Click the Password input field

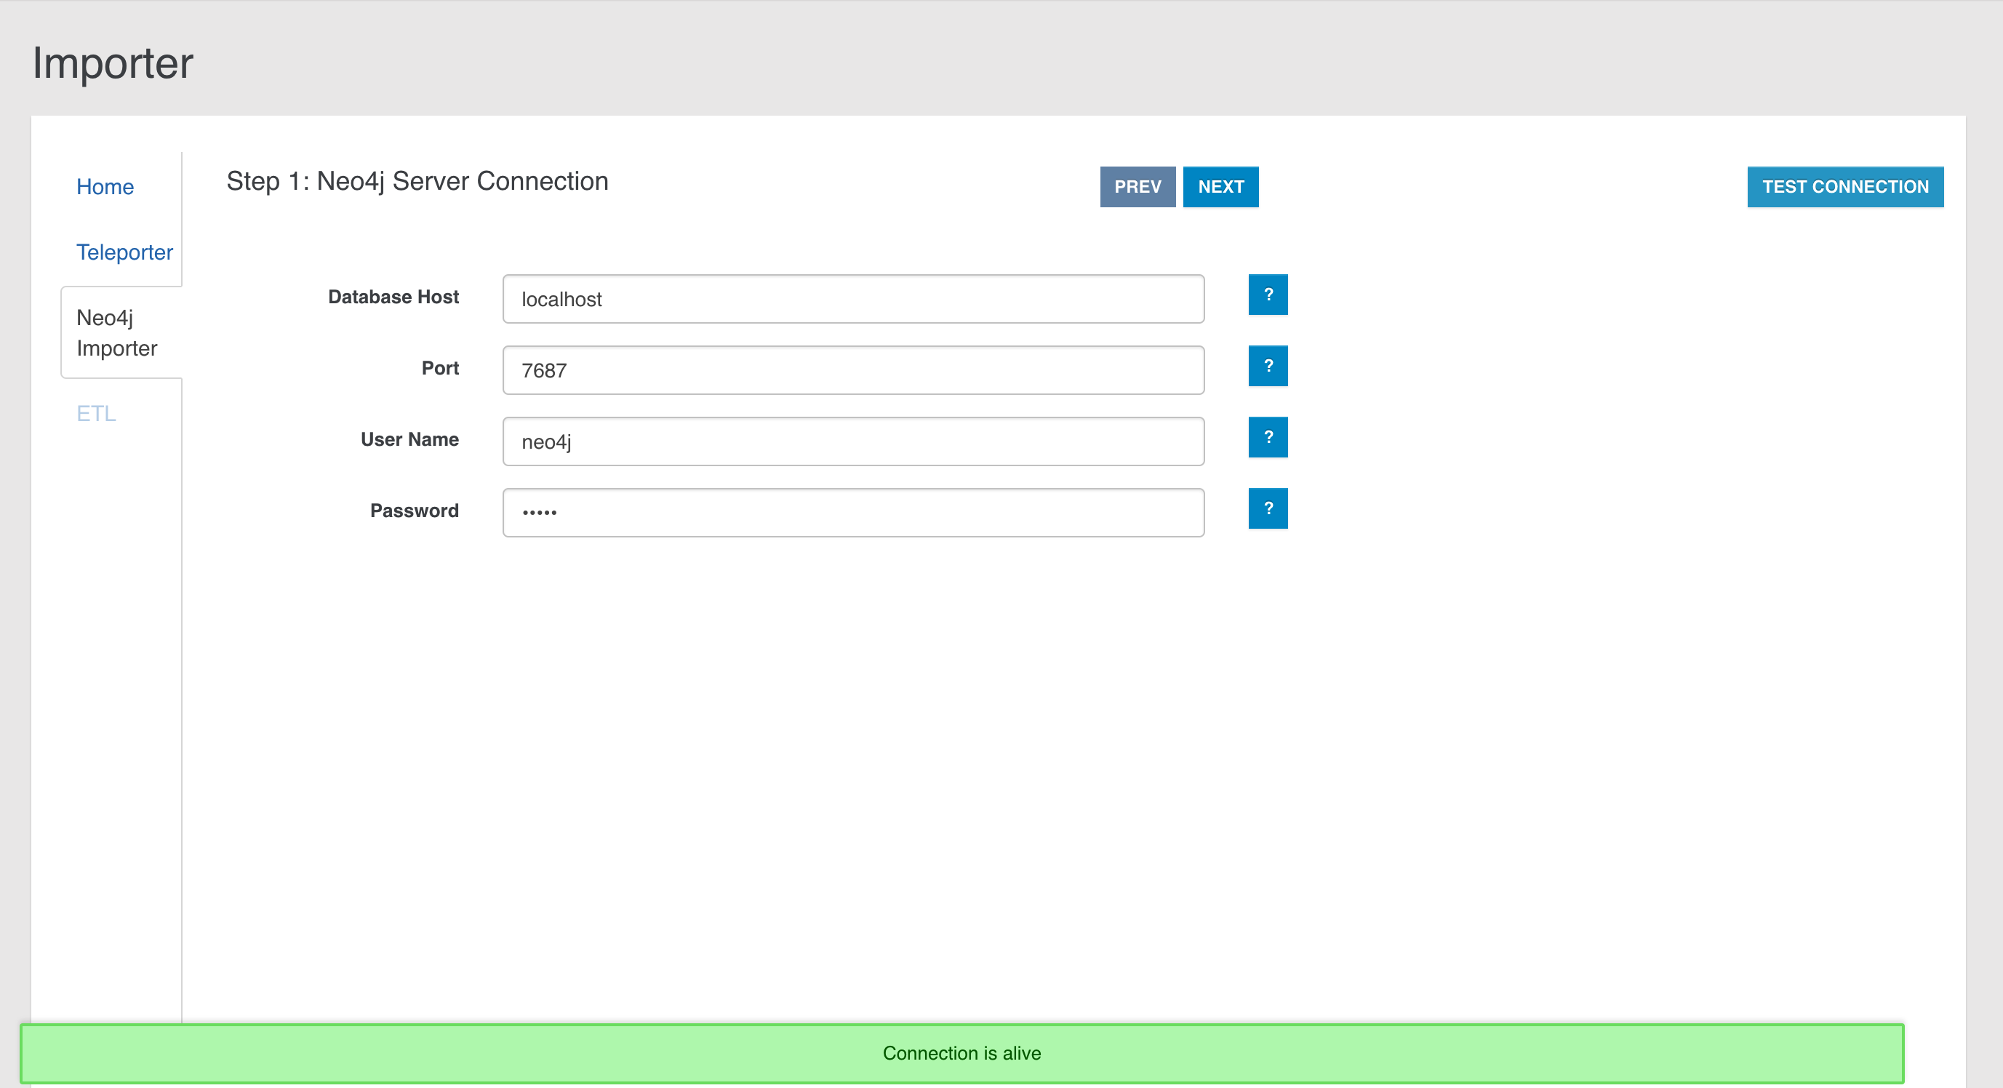click(x=853, y=513)
